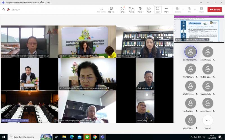Image resolution: width=225 pixels, height=140 pixels.
Task: Open Microsoft Teams taskbar icon
Action: pyautogui.click(x=102, y=137)
